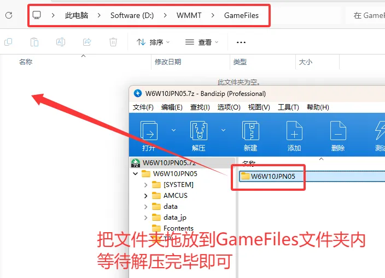Image resolution: width=385 pixels, height=278 pixels.
Task: Open the 排序 sort dropdown
Action: tap(153, 42)
